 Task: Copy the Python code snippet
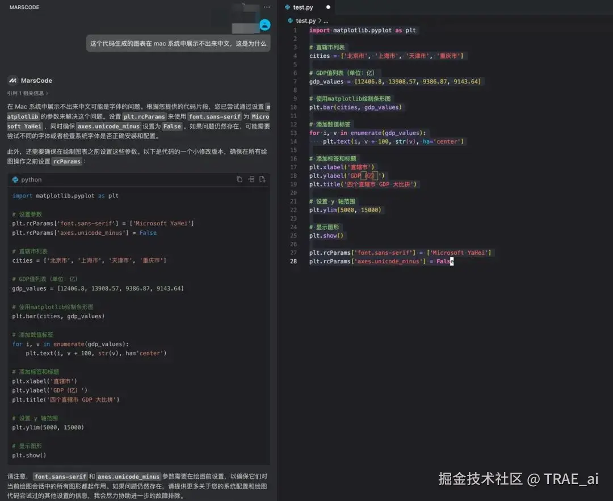[x=239, y=179]
